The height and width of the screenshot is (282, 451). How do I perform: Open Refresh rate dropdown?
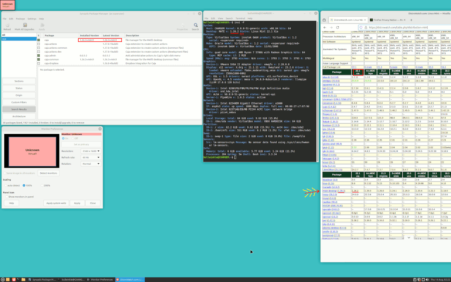coord(91,157)
